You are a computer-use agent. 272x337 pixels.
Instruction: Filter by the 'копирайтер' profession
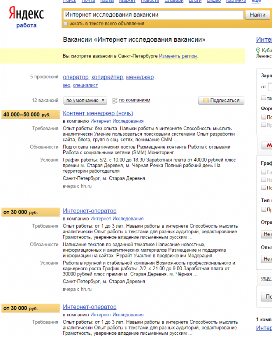107,77
